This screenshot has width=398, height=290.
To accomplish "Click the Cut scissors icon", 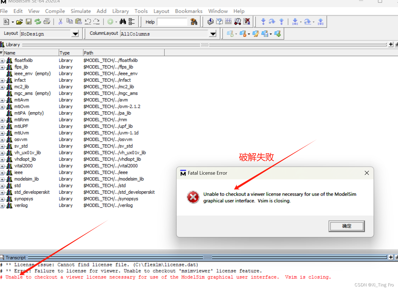I will [60, 22].
